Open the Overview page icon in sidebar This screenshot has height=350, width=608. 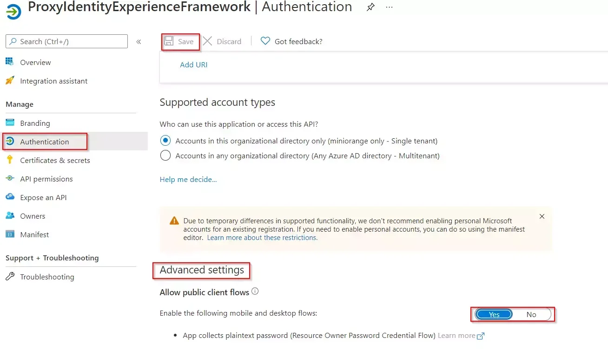(9, 62)
